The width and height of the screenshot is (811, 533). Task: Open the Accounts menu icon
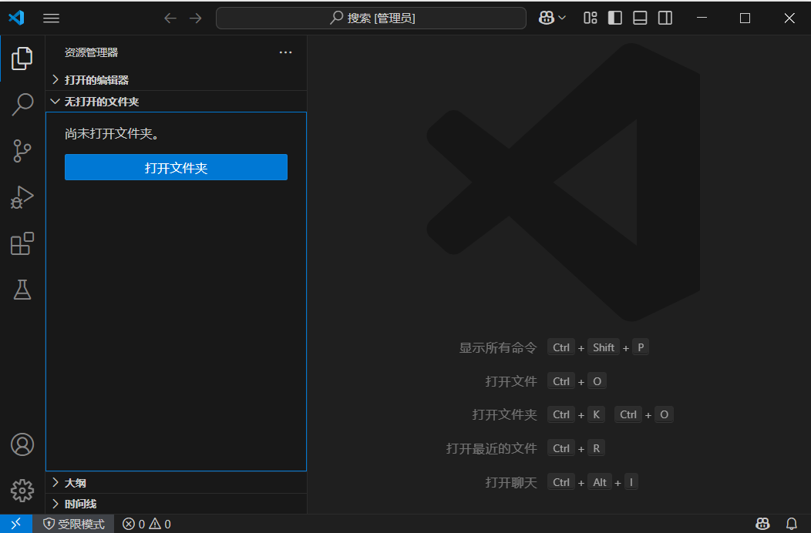tap(22, 444)
